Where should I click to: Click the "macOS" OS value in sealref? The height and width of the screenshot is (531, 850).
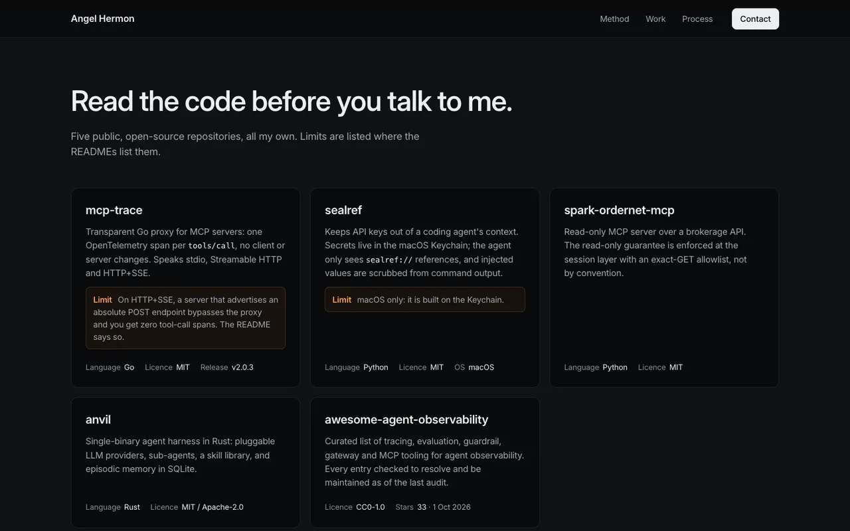tap(481, 367)
